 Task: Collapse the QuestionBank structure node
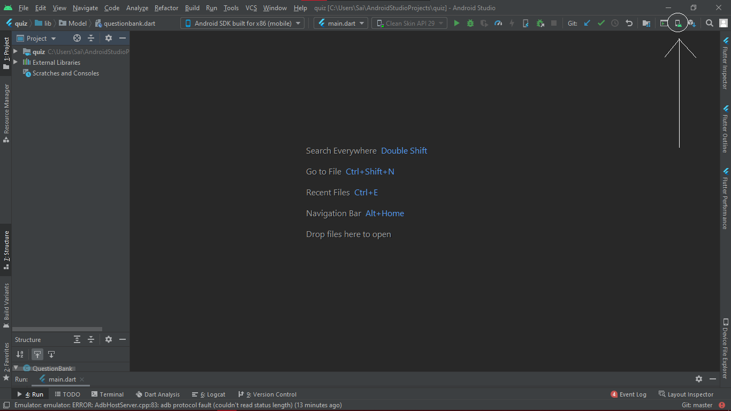point(16,368)
